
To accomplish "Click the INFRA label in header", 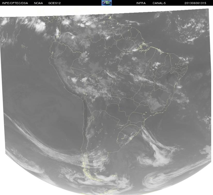I will (141, 3).
